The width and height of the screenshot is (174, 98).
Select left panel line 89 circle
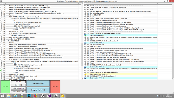pyautogui.click(x=1, y=41)
